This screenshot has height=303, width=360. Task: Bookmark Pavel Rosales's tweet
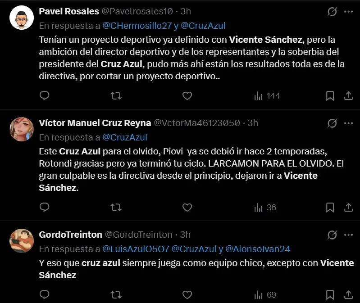(x=330, y=95)
